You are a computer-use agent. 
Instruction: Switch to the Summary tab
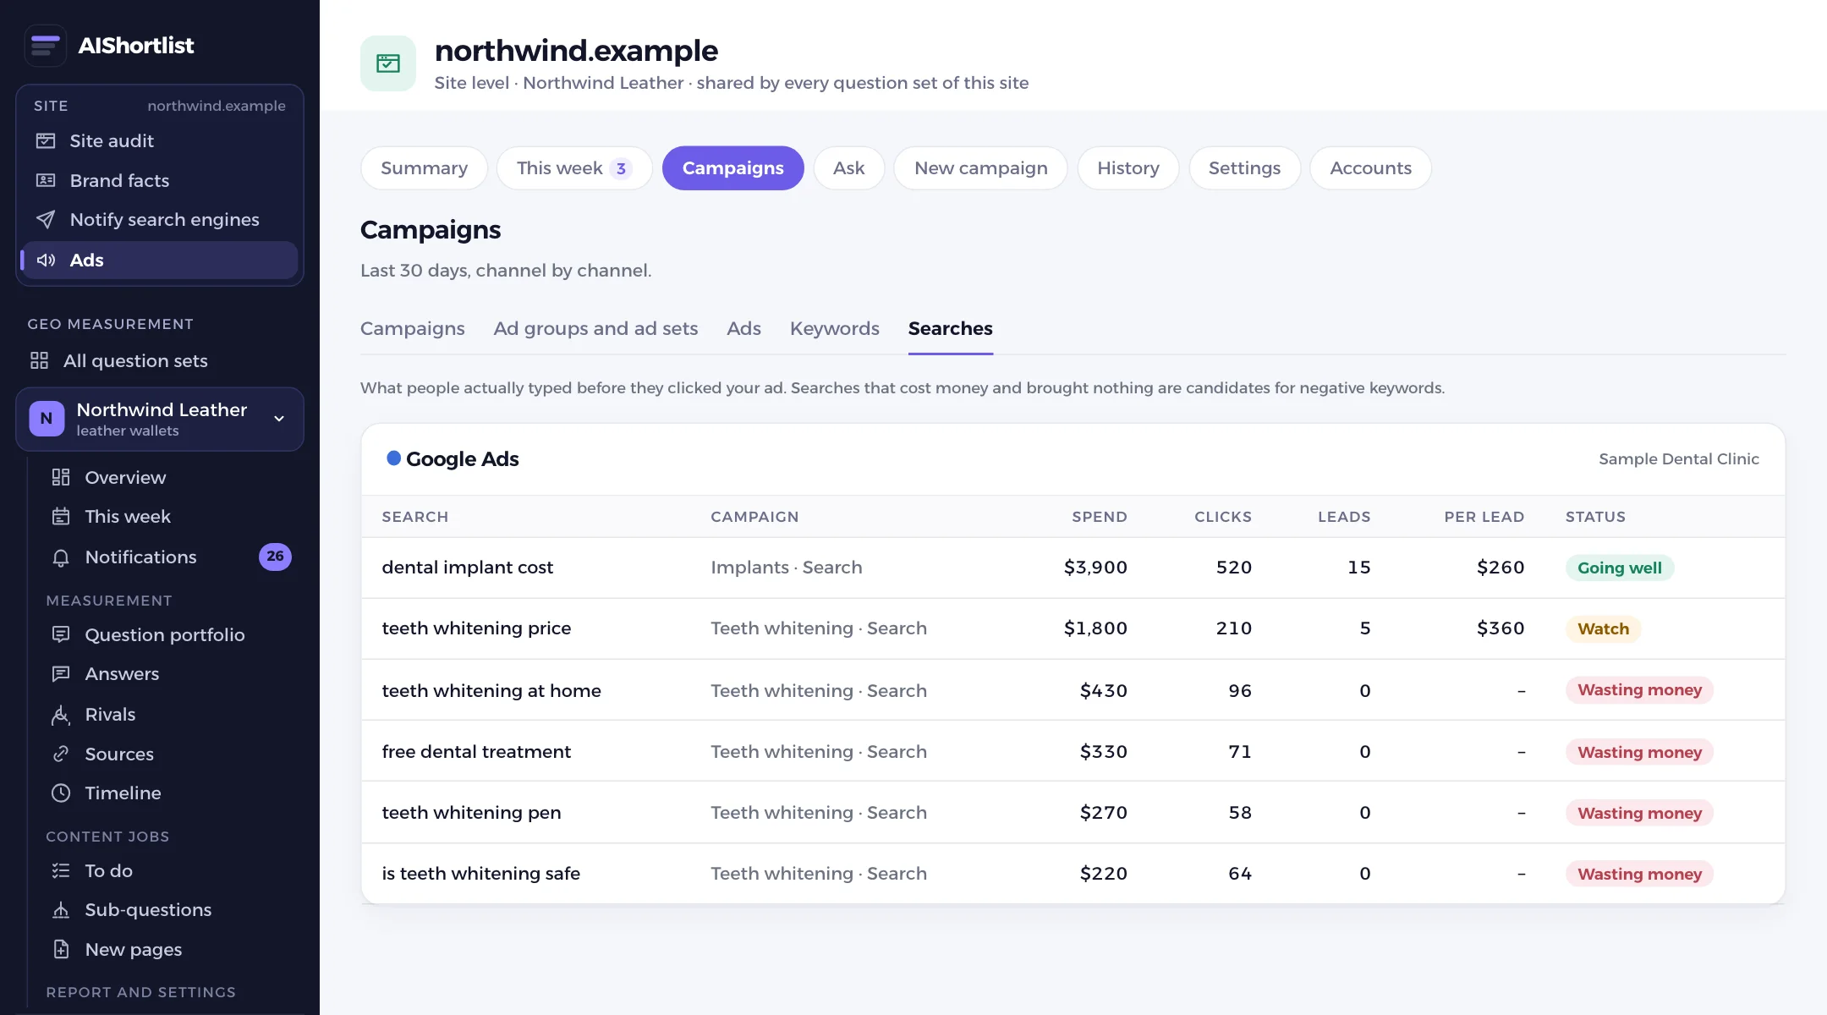[425, 168]
